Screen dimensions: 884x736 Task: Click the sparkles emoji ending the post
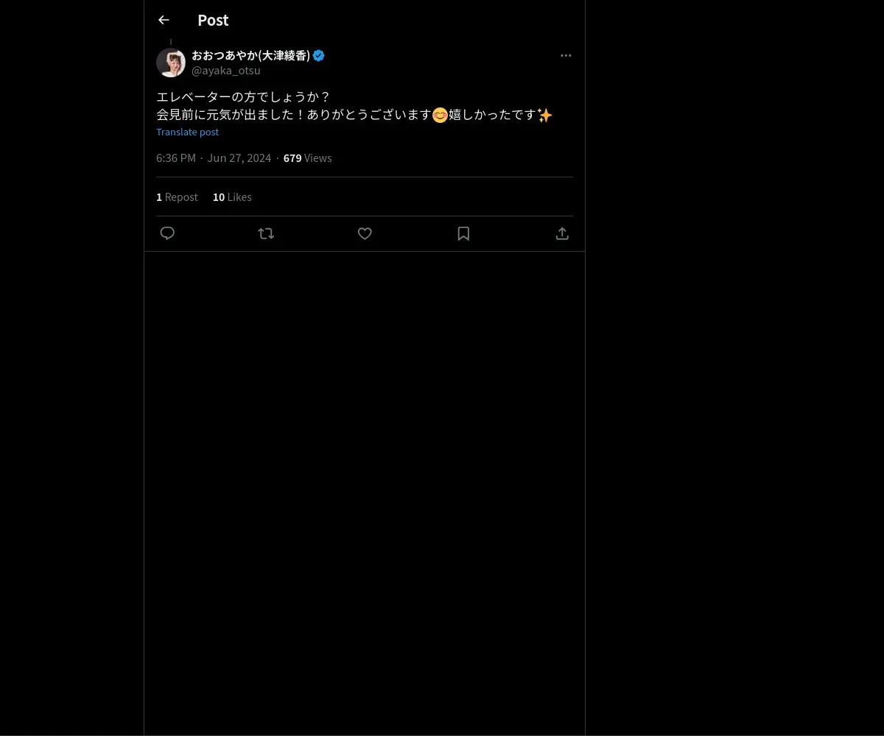click(544, 115)
